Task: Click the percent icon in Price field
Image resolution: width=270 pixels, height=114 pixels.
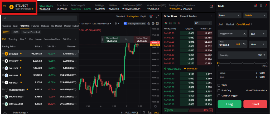Action: [x=244, y=44]
